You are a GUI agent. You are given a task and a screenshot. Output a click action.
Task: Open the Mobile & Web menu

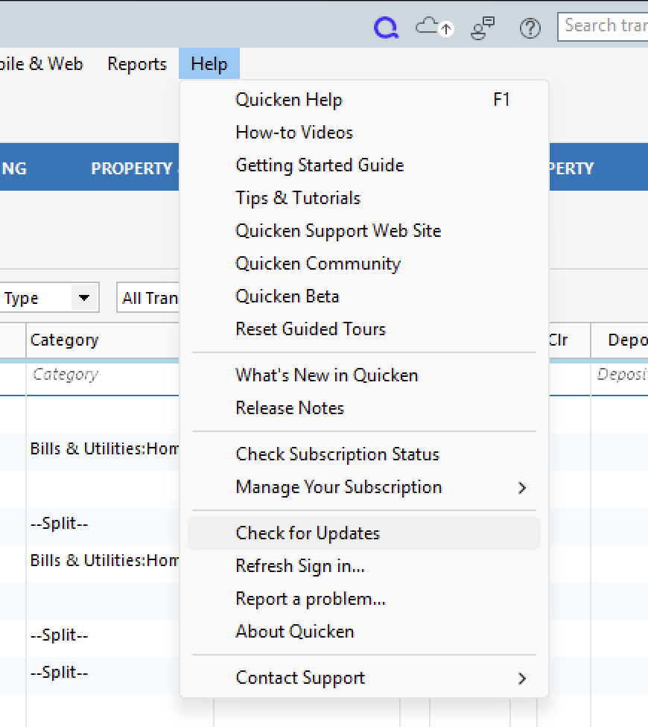click(42, 64)
